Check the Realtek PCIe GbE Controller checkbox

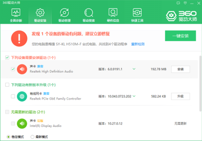click(13, 96)
